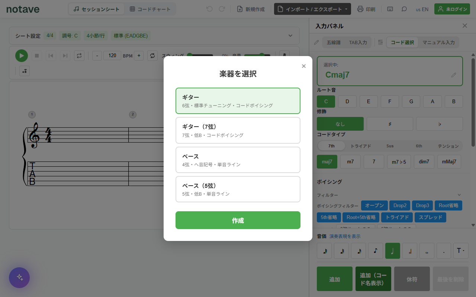Select the half note value

[410, 251]
